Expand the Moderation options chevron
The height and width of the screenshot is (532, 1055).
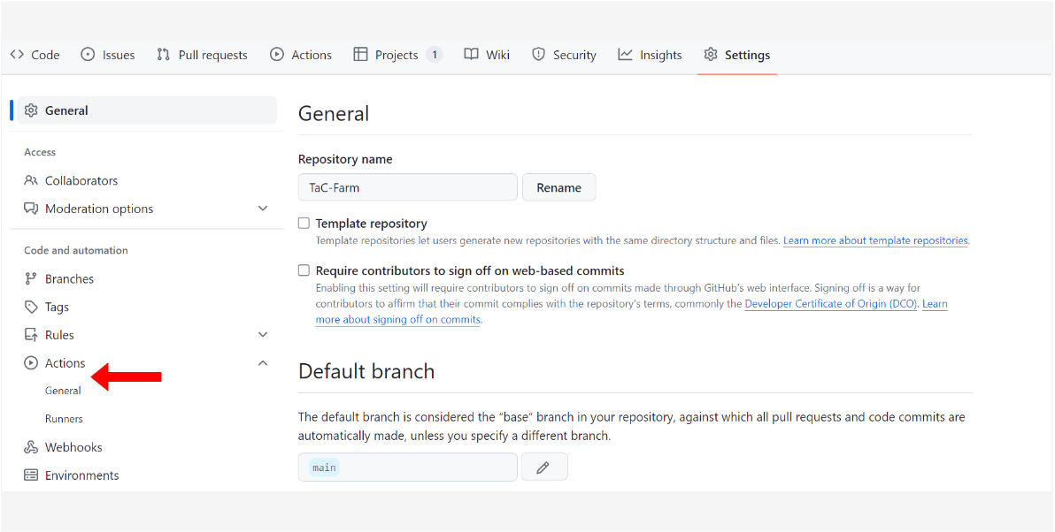pos(263,209)
